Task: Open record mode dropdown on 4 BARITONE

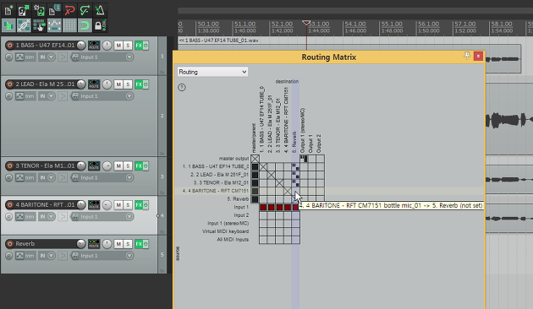Action: point(51,217)
